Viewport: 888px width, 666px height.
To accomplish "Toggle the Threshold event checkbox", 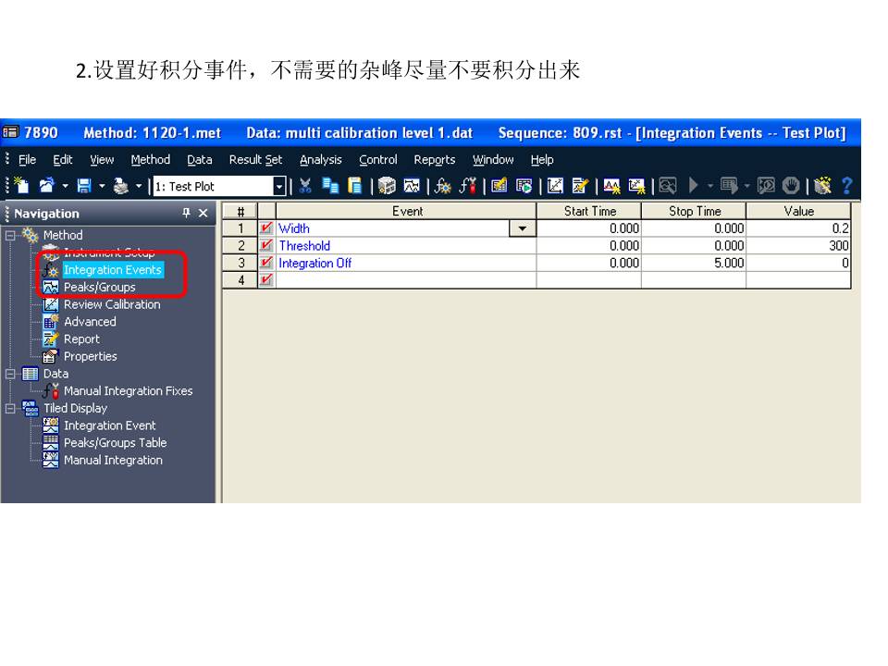I will [267, 246].
